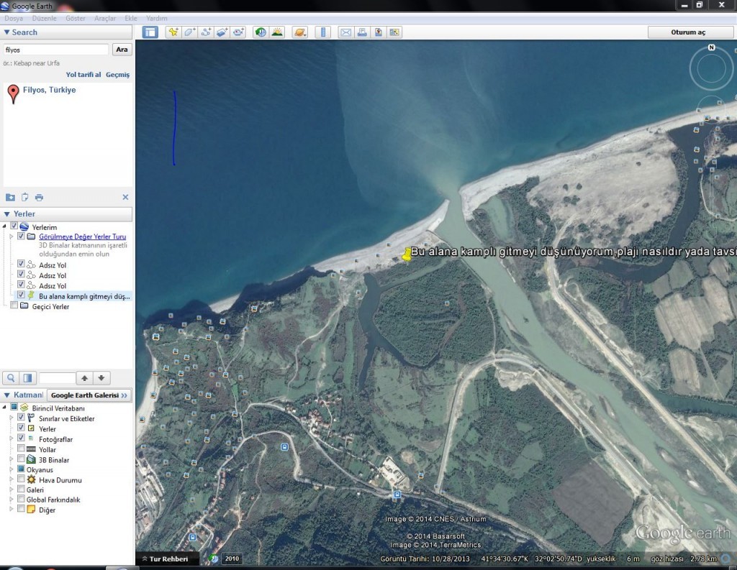Collapse the Yerler panel header
The width and height of the screenshot is (737, 570).
[7, 214]
